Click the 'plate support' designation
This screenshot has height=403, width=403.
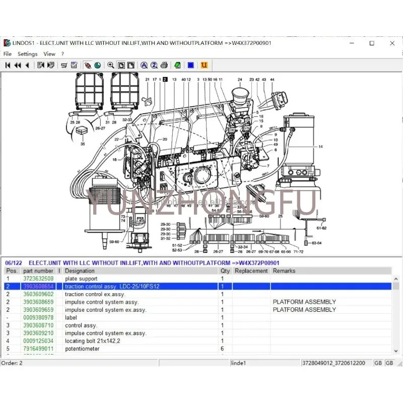(81, 279)
